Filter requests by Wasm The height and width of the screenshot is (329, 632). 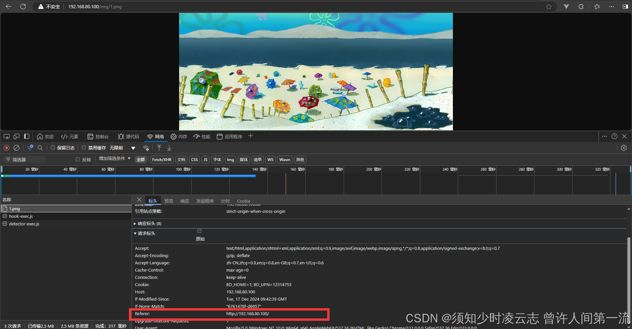click(285, 160)
